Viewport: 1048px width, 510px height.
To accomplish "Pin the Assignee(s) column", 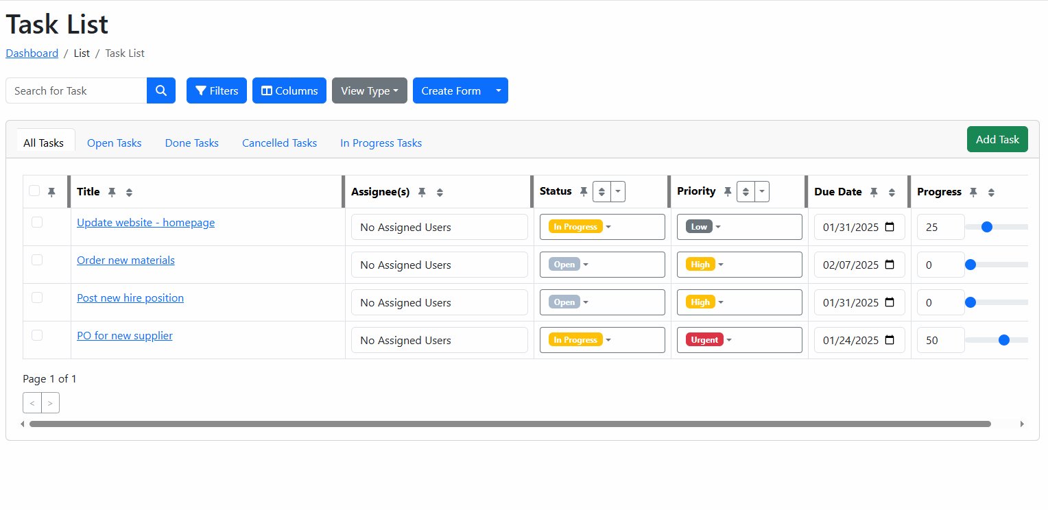I will coord(422,193).
